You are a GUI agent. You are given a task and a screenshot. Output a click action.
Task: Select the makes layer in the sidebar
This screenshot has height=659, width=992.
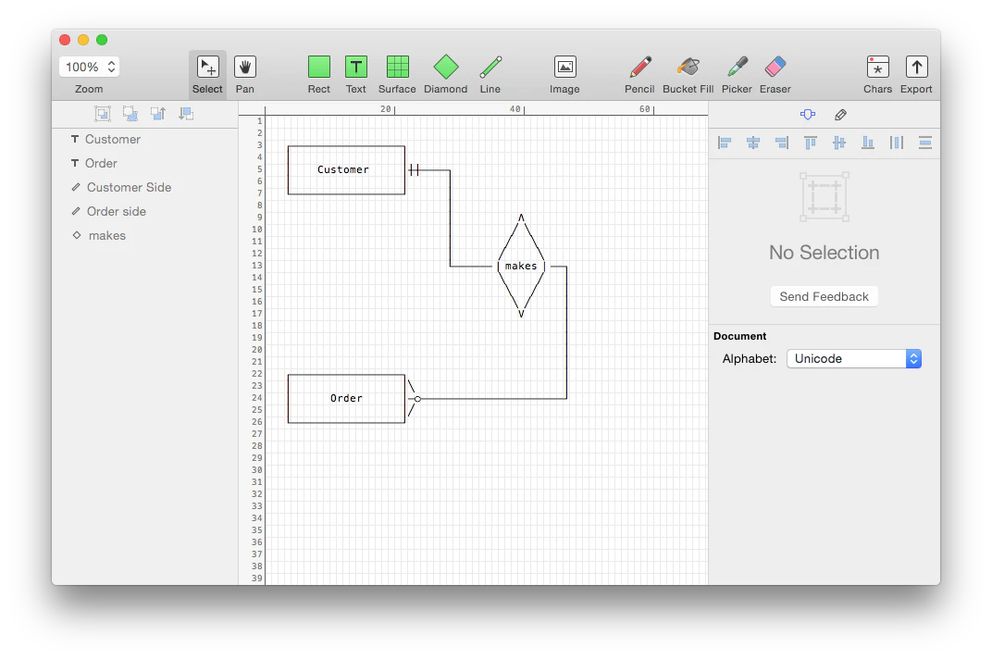pyautogui.click(x=106, y=235)
